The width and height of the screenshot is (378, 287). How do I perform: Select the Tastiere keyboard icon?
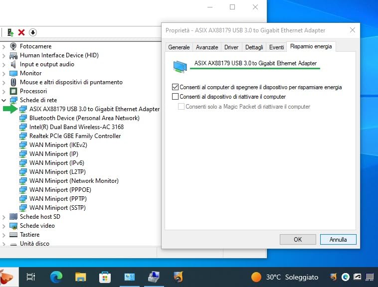(x=13, y=235)
